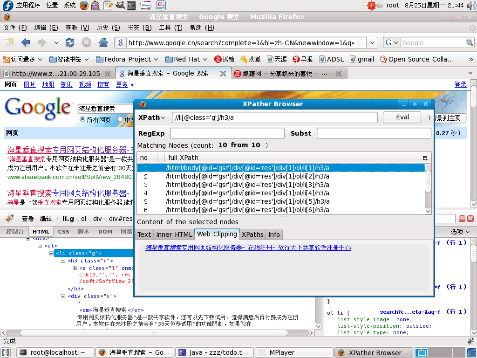The height and width of the screenshot is (358, 477).
Task: Launch MPlayer from the top panel
Action: [x=146, y=5]
